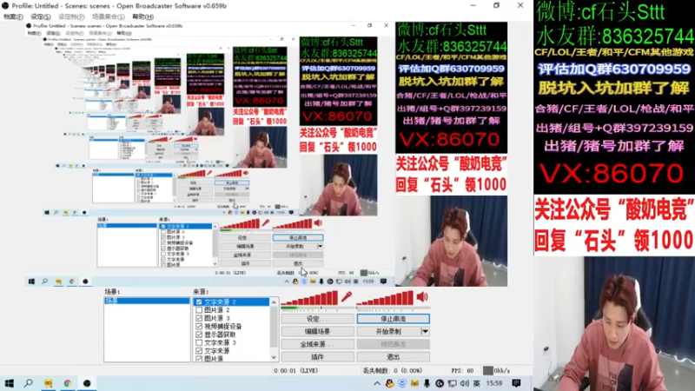Viewport: 695px width, 391px height.
Task: Click the 插件 plugins button
Action: (x=317, y=357)
